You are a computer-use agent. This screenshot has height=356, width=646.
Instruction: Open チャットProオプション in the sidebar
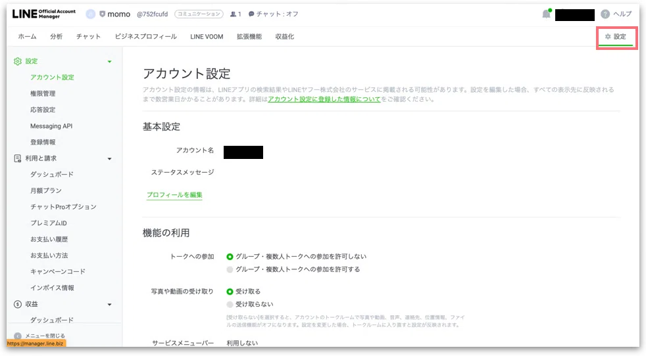[x=63, y=207]
